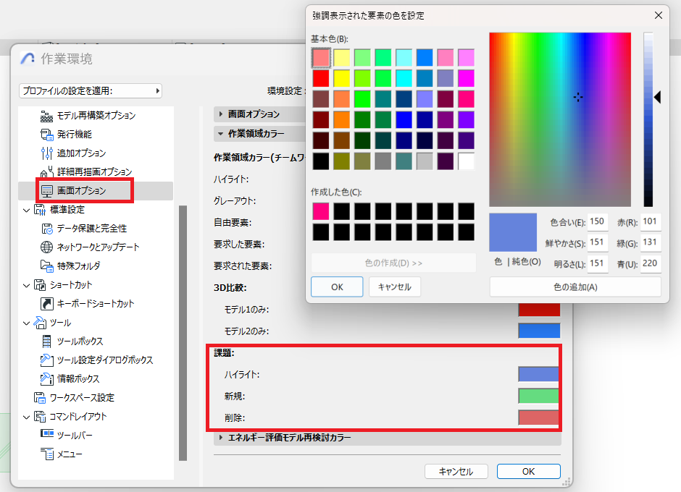Click the 鮮やかさ(S) value field
This screenshot has height=492, width=681.
click(x=598, y=242)
